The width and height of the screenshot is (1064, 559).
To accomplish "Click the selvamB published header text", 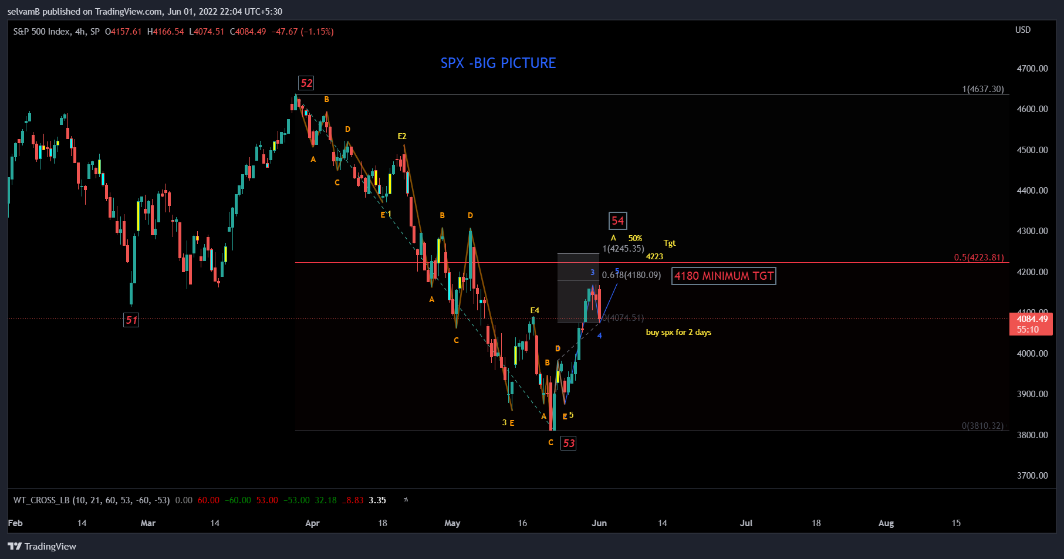I will [x=144, y=12].
